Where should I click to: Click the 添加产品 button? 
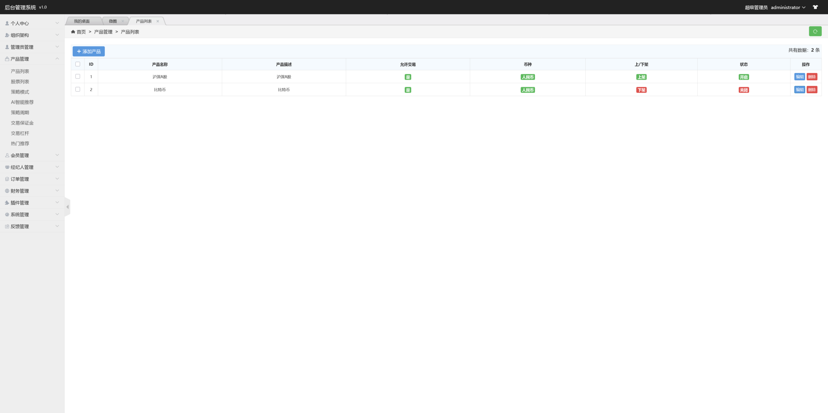pos(89,51)
